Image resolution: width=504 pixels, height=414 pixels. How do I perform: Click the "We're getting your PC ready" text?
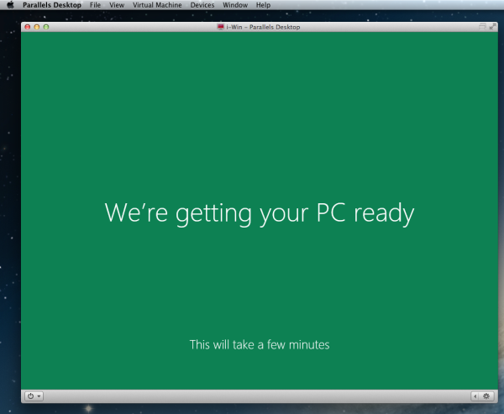click(x=260, y=214)
